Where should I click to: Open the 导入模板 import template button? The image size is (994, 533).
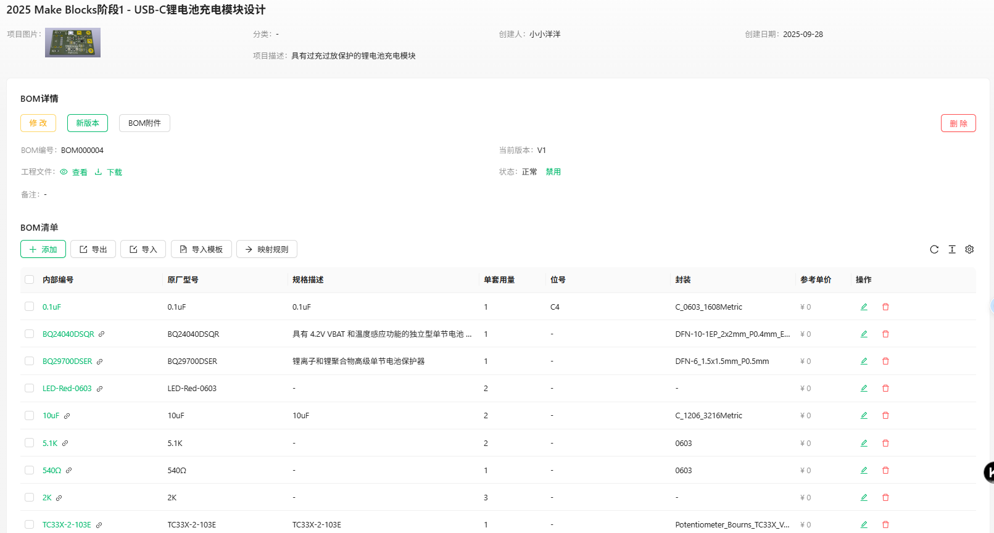click(201, 249)
